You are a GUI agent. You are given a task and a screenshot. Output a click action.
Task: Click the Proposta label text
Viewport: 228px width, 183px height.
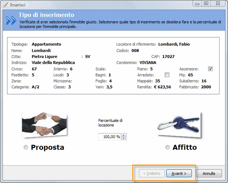click(x=48, y=147)
